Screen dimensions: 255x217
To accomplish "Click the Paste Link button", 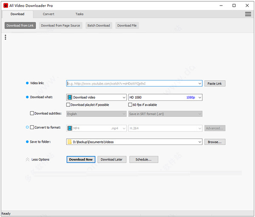I will coord(215,83).
